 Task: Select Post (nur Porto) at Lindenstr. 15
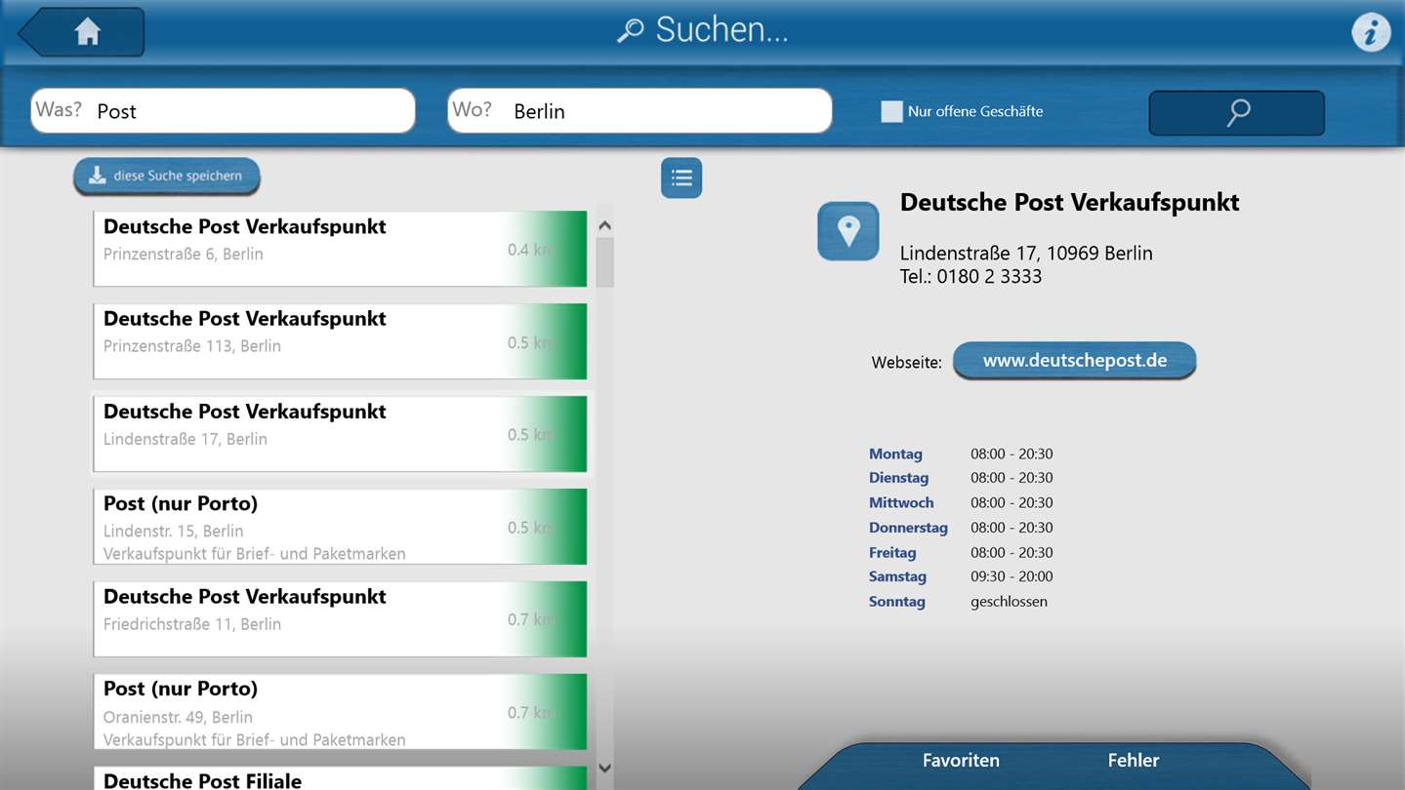[340, 527]
